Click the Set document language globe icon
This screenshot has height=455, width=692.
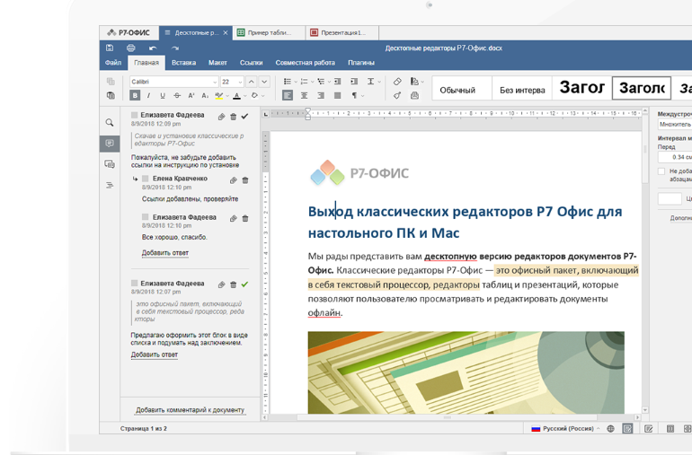click(611, 429)
